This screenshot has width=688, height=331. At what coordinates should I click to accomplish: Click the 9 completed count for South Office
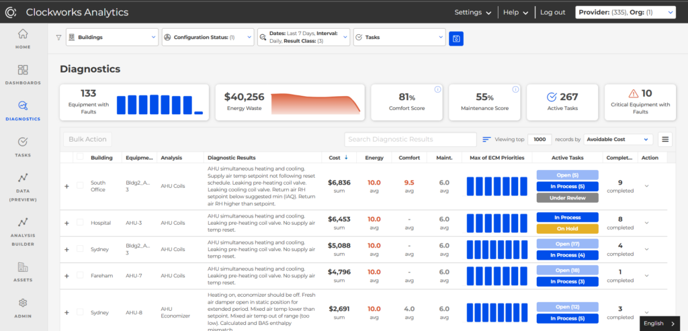click(620, 183)
